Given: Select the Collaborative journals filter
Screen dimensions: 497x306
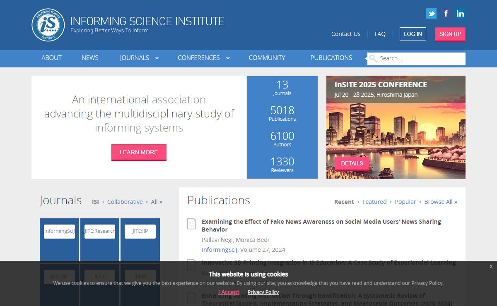Looking at the screenshot, I should (x=125, y=202).
